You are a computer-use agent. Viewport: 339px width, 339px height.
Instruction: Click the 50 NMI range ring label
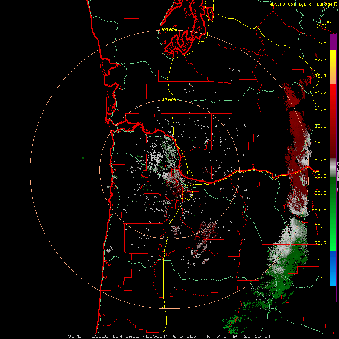coord(169,99)
